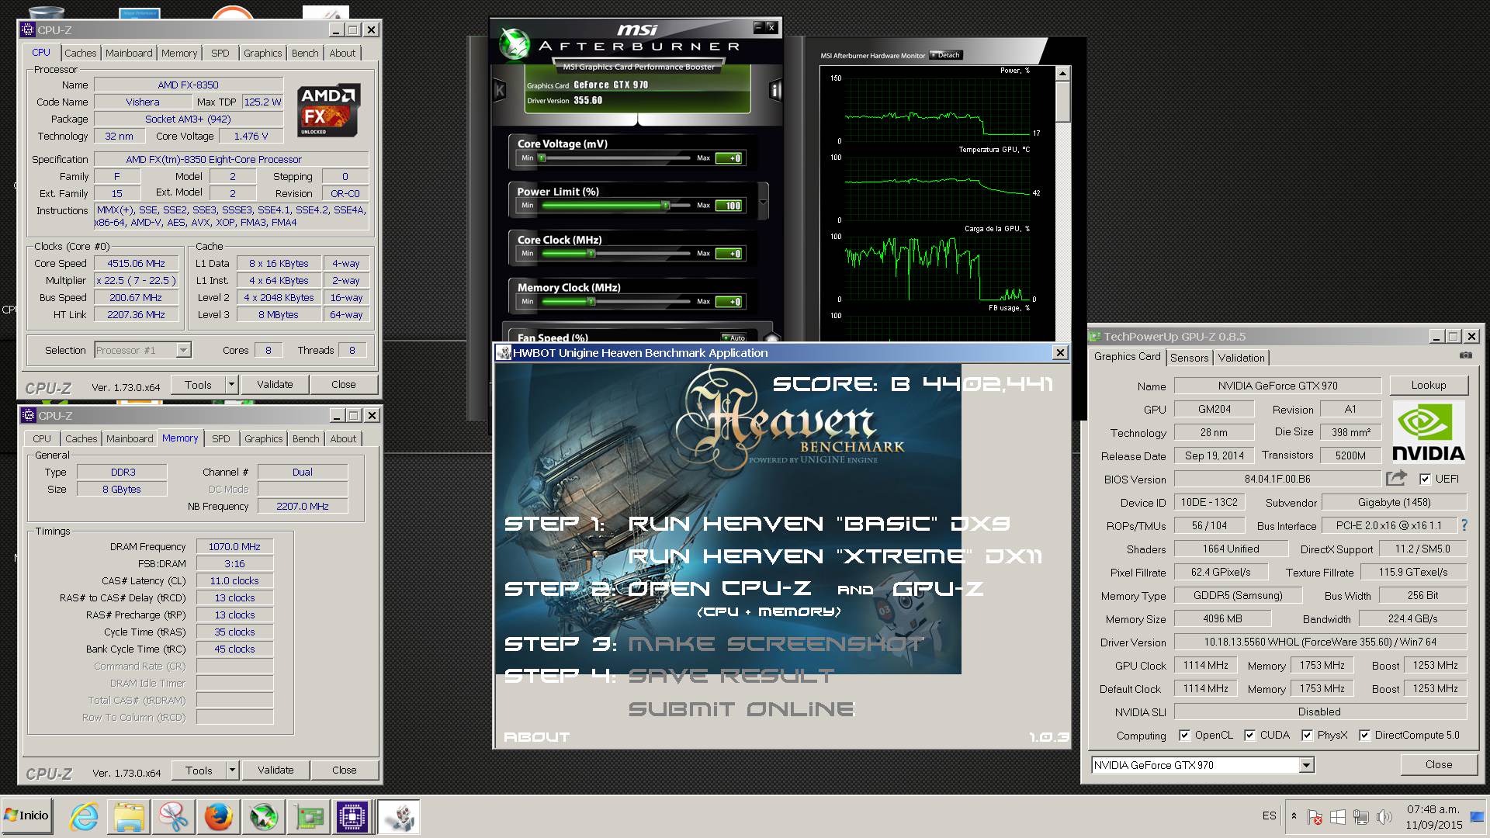Click the Core Voltage slider
This screenshot has height=838, width=1490.
[615, 158]
